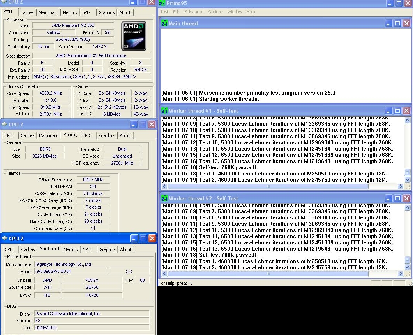Click the AMD Phenom II logo
Viewport: 413px width, 335px height.
(x=134, y=36)
